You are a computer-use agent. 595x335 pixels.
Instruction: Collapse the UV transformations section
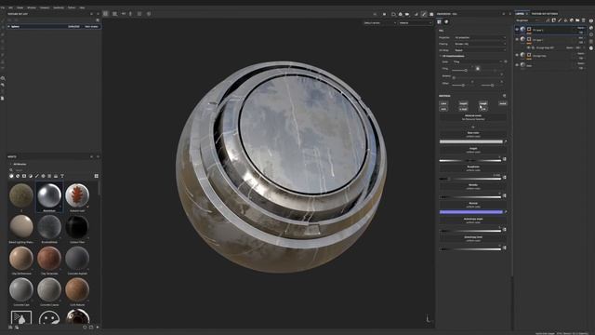(441, 56)
